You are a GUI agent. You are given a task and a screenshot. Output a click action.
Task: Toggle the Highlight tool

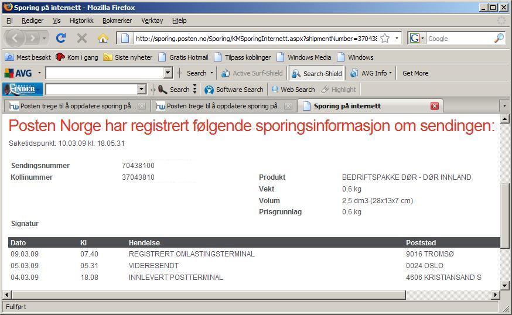point(339,90)
